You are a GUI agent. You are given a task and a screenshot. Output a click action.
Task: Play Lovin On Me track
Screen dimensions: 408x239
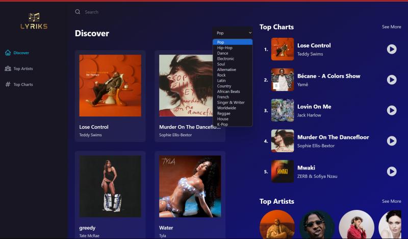(392, 110)
